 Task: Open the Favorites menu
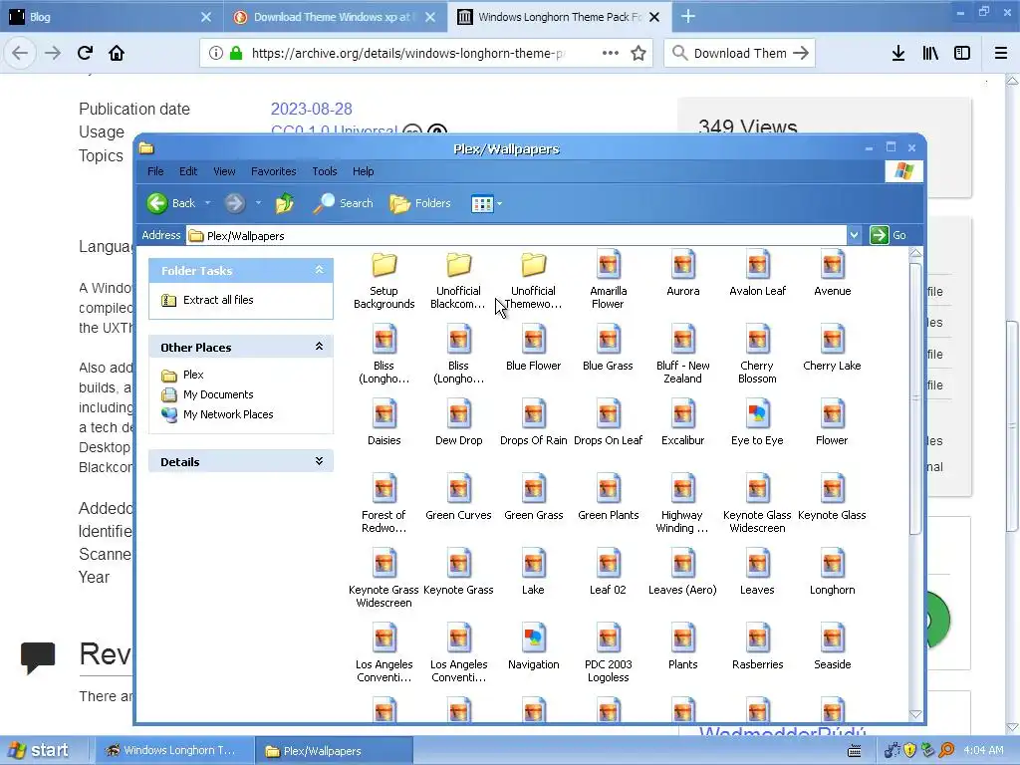coord(273,171)
